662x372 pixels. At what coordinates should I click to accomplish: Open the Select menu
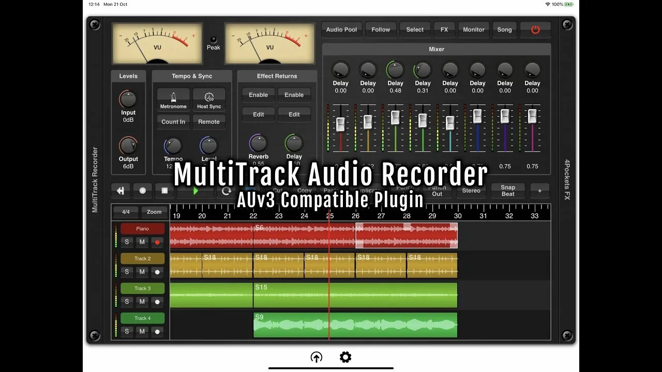point(415,29)
